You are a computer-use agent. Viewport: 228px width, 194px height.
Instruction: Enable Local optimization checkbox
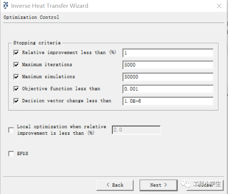coord(11,130)
